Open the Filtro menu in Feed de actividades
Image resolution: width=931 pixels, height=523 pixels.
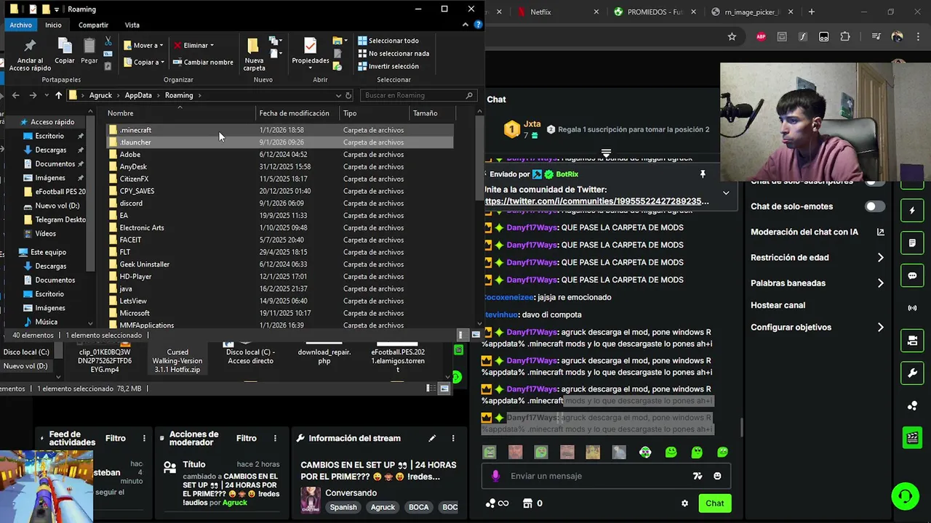click(116, 439)
